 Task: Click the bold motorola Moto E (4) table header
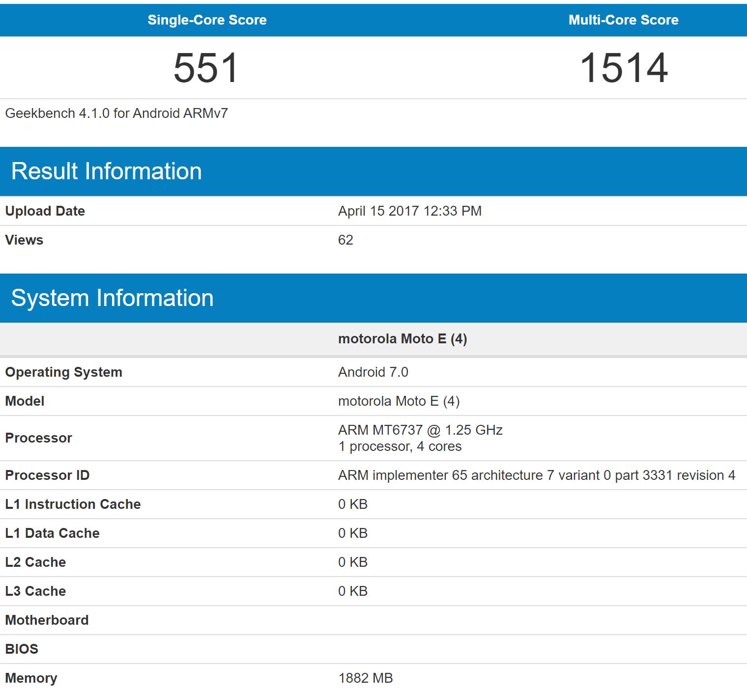coord(402,339)
